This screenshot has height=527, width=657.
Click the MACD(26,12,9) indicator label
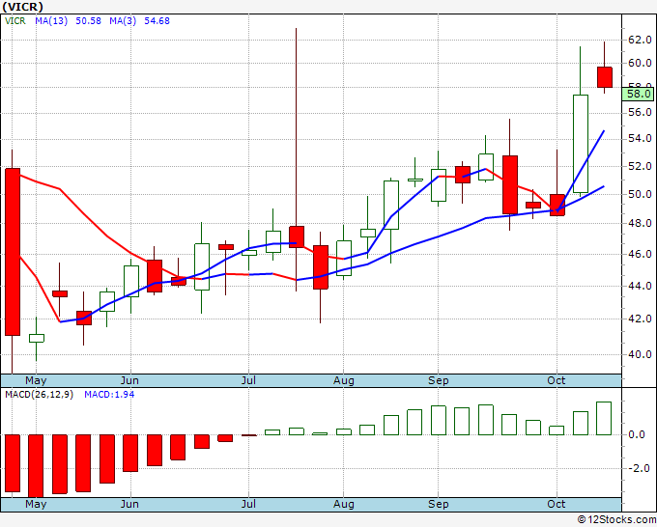coord(39,395)
